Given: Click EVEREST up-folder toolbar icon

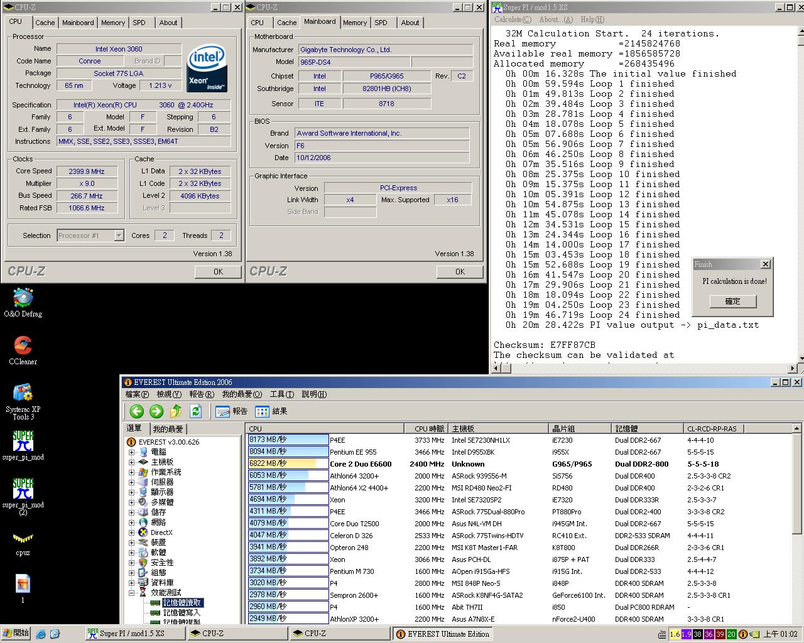Looking at the screenshot, I should pos(176,411).
